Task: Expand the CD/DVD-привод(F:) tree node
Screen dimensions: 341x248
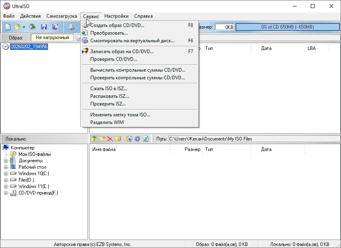Action: point(6,193)
